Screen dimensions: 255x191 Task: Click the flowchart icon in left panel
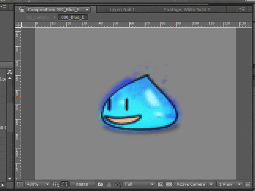(x=10, y=72)
